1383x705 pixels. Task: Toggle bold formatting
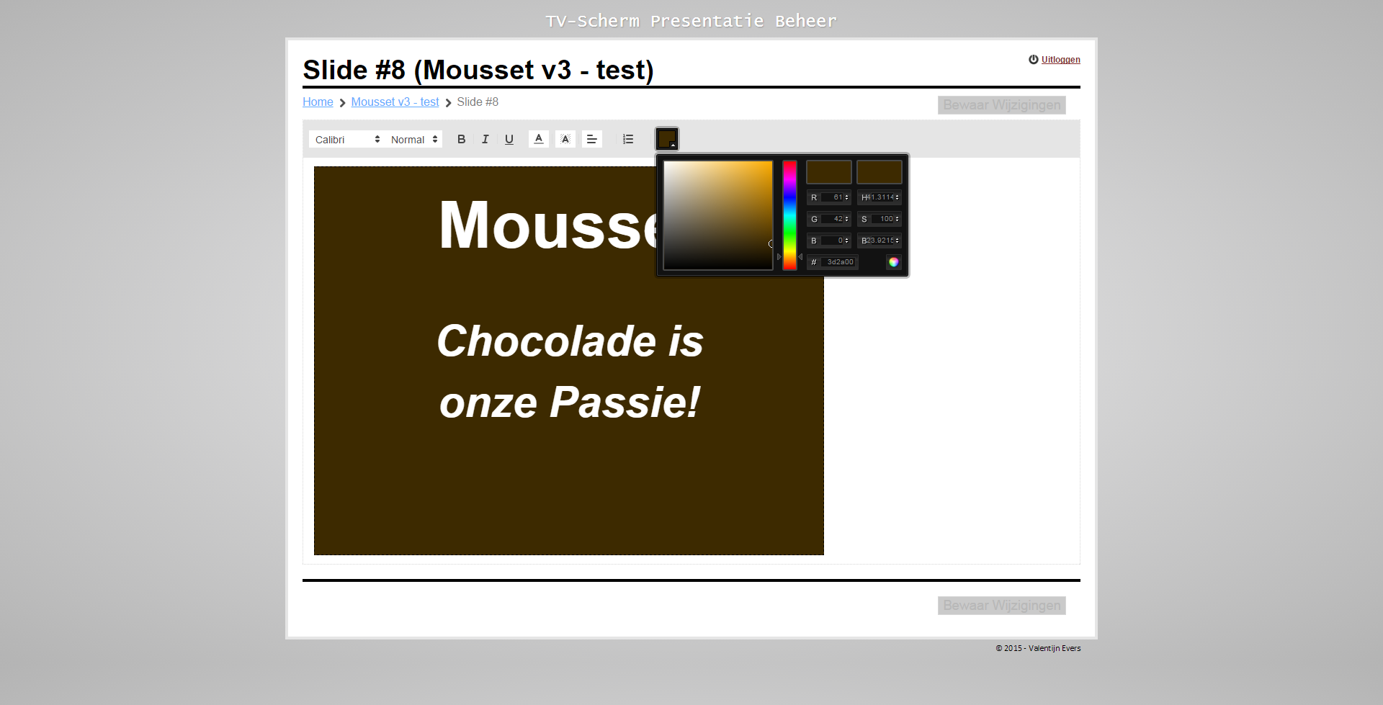click(x=461, y=139)
